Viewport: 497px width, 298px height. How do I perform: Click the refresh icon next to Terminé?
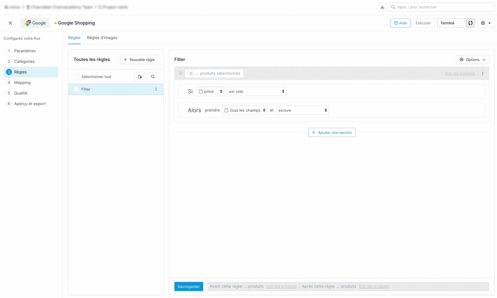pos(470,23)
